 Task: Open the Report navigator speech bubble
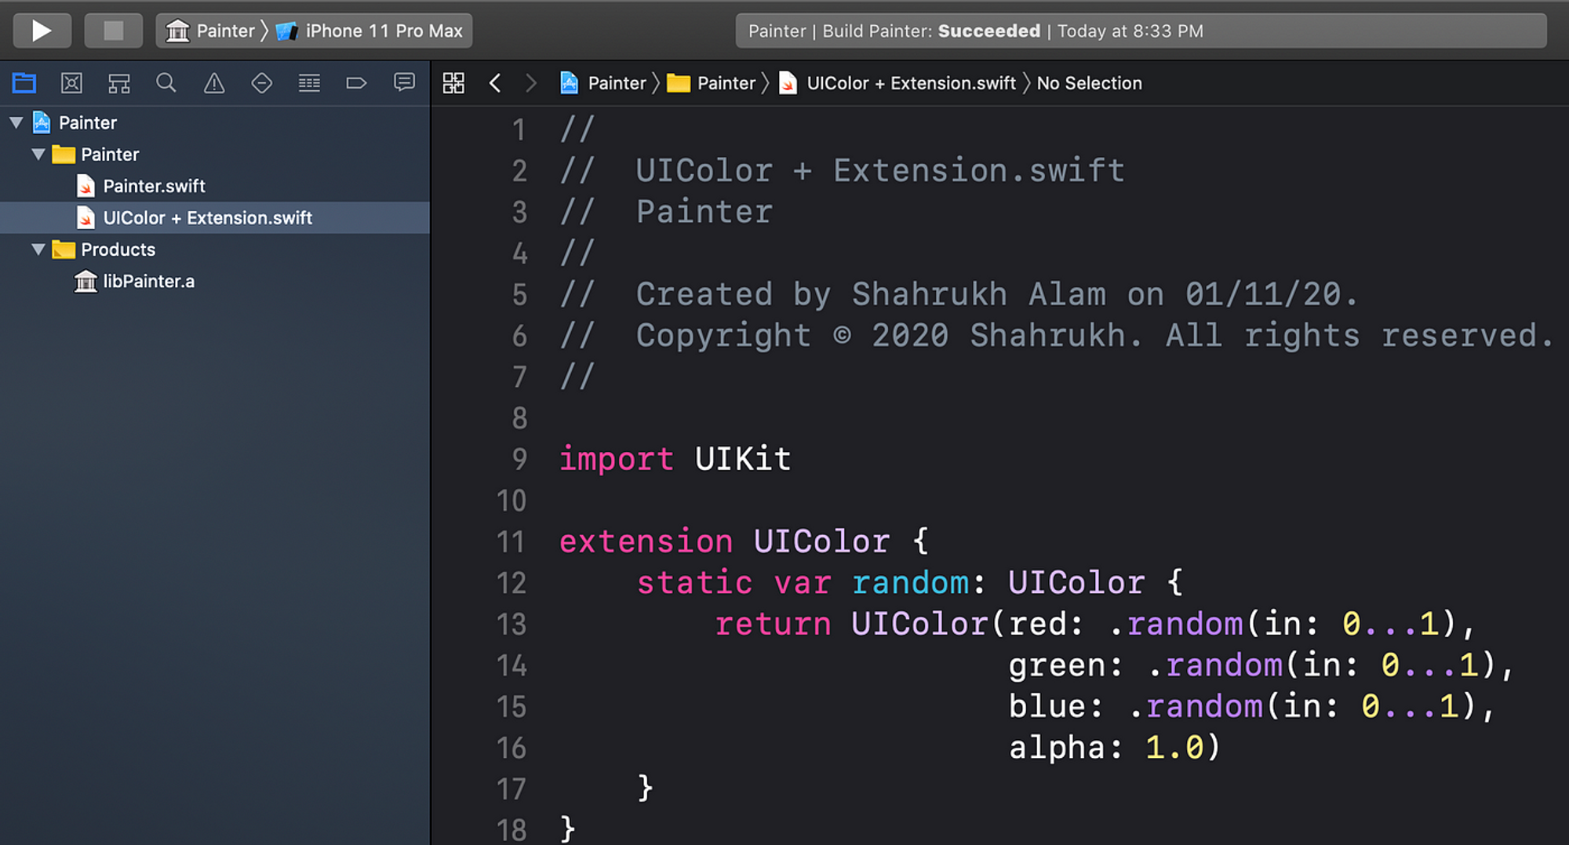(405, 82)
